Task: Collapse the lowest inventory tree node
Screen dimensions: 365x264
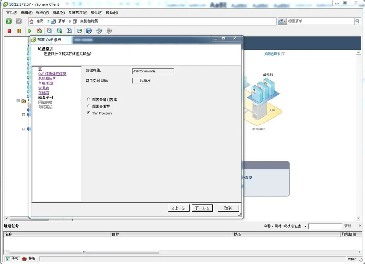Action: [24, 129]
